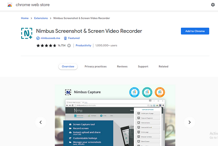Open the settings gear icon
Viewport: 218px width, 146px height.
213,5
